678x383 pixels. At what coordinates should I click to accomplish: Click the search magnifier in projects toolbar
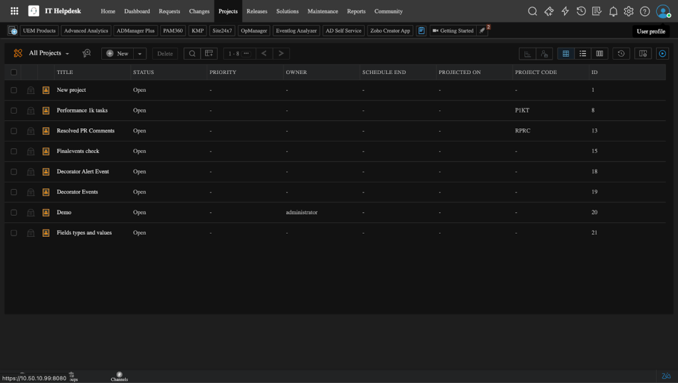tap(192, 54)
